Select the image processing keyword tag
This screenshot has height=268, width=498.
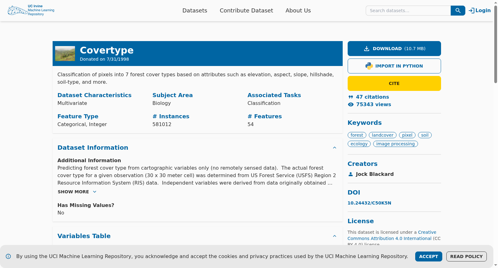tap(396, 144)
